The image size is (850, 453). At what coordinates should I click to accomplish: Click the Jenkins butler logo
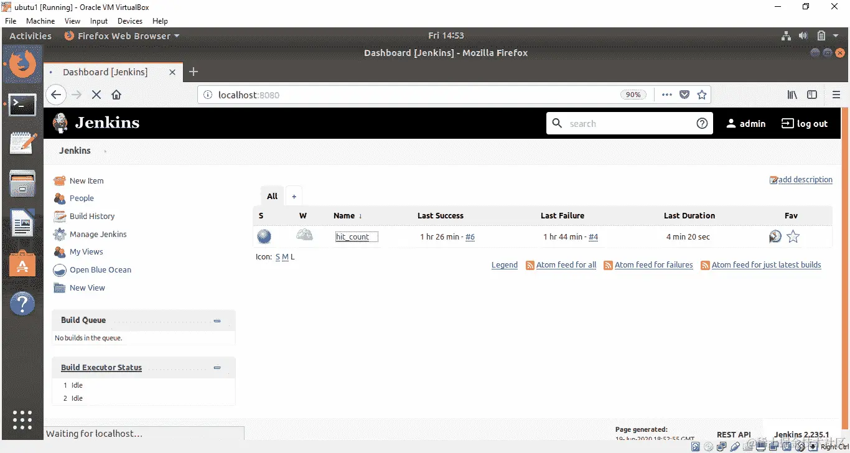tap(60, 123)
